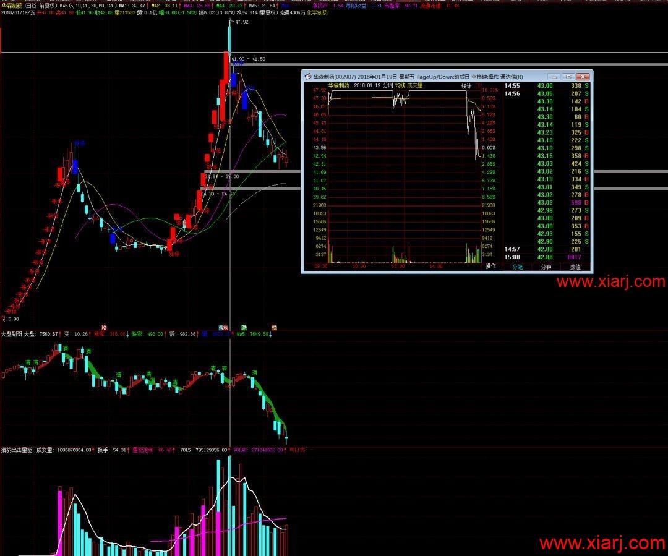Click the 跌家: 493.00 value
This screenshot has width=668, height=556.
[147, 334]
